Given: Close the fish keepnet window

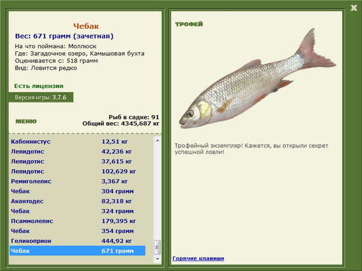Looking at the screenshot, I should (354, 8).
